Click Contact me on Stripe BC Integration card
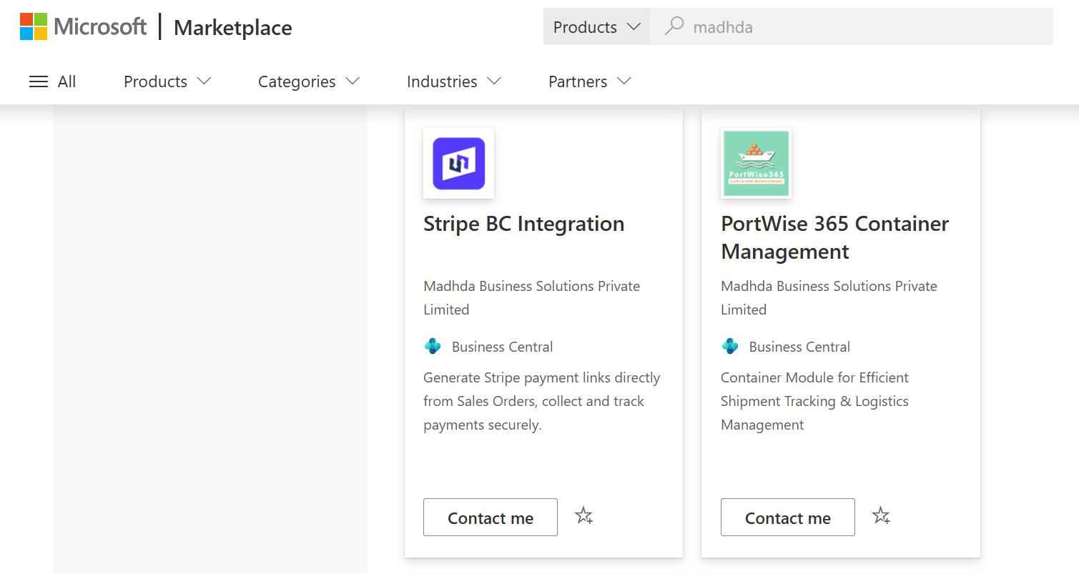Image resolution: width=1079 pixels, height=574 pixels. click(x=491, y=518)
